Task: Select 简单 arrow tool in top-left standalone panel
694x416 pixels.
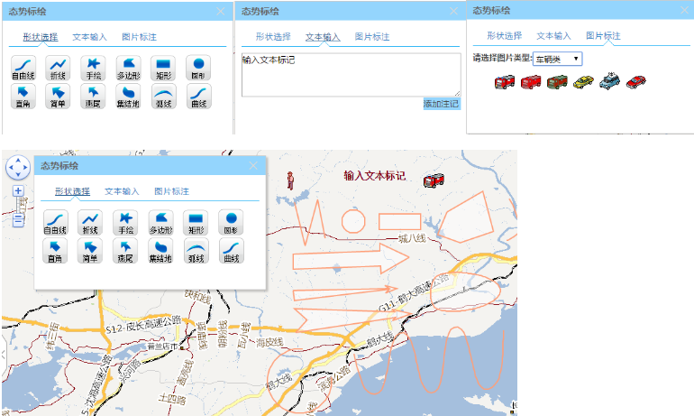Action: coord(58,97)
